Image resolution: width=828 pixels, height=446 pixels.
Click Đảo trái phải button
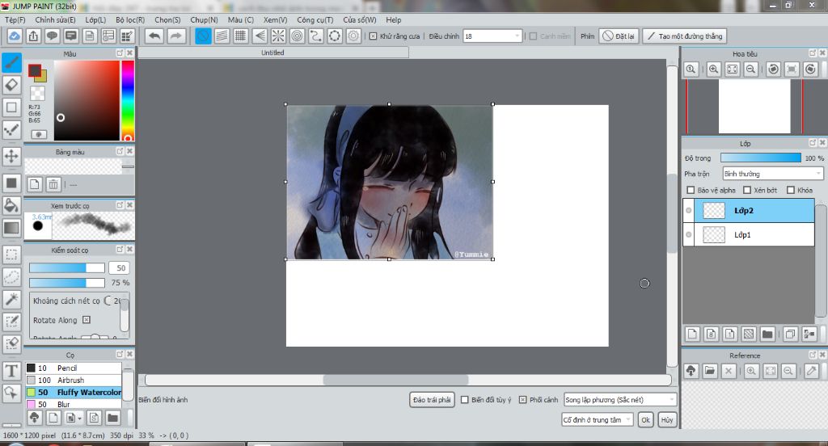pos(432,400)
